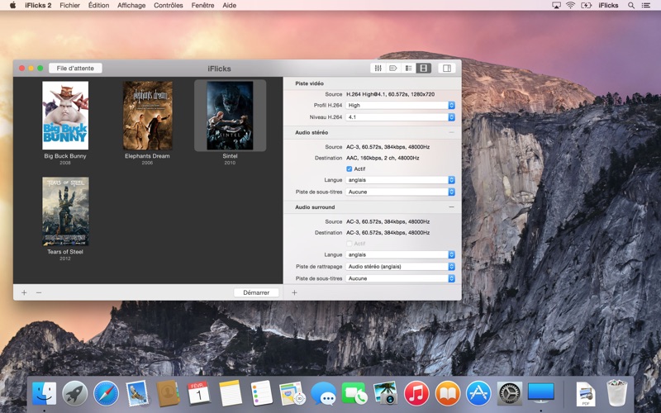Screen dimensions: 661x413
Task: Open Piste de sous-titres dropdown under Audio stéréo
Action: (400, 192)
